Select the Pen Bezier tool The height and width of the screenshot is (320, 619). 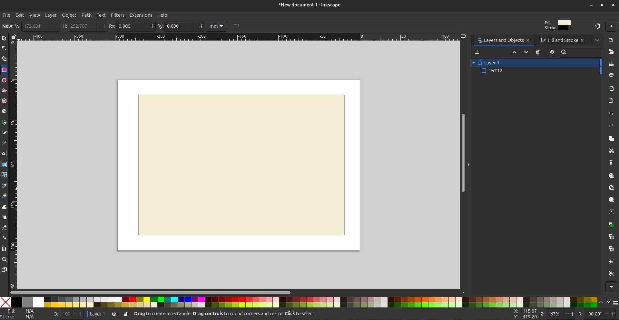click(4, 123)
